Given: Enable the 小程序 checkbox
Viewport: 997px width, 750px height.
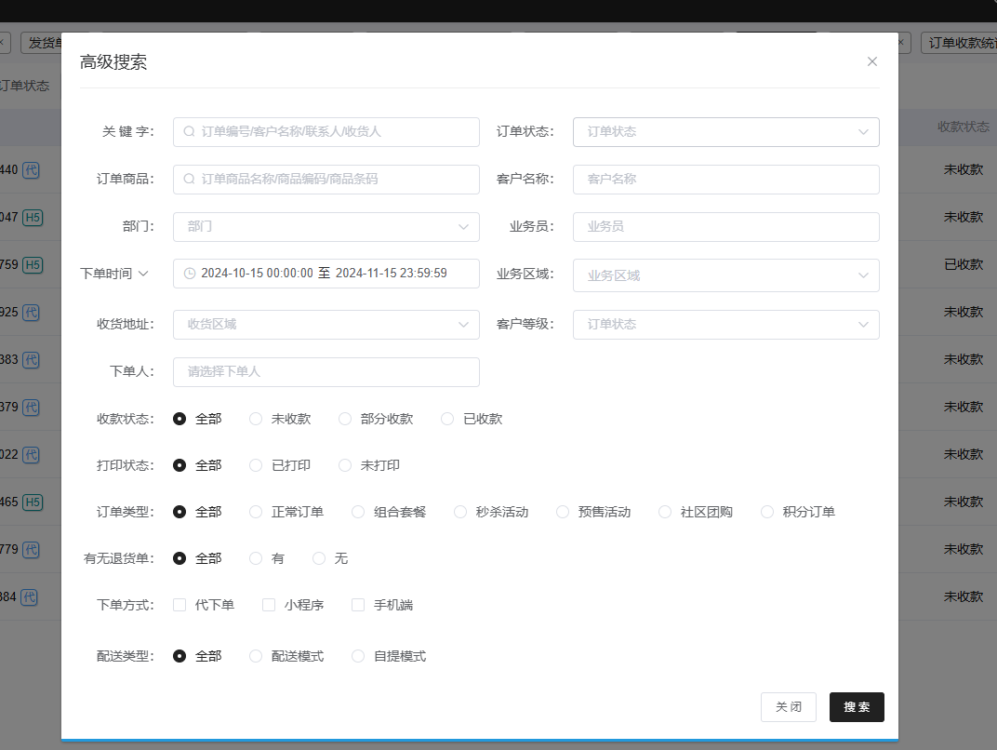Looking at the screenshot, I should click(x=269, y=605).
